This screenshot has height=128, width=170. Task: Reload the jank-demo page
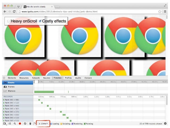click(14, 11)
